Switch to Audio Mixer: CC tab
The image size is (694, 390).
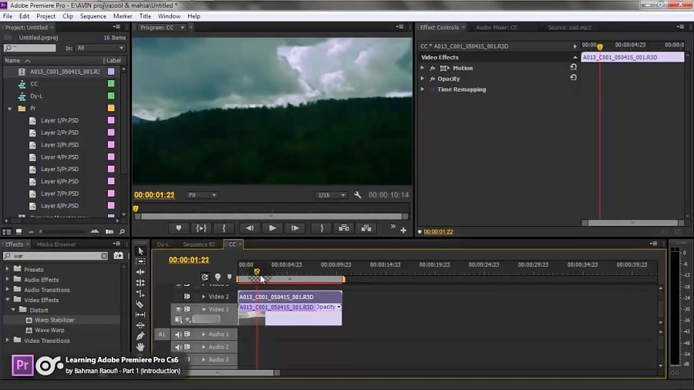(497, 28)
